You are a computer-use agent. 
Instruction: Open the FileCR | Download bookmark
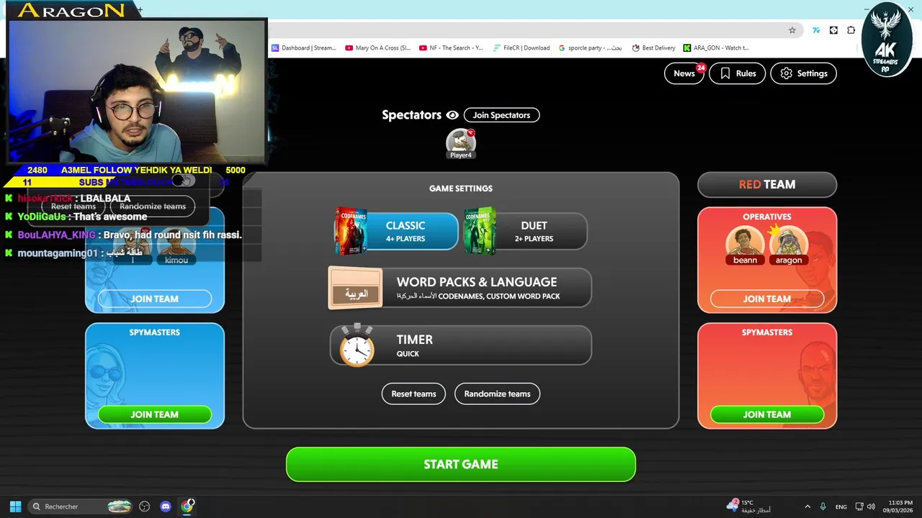(x=522, y=48)
